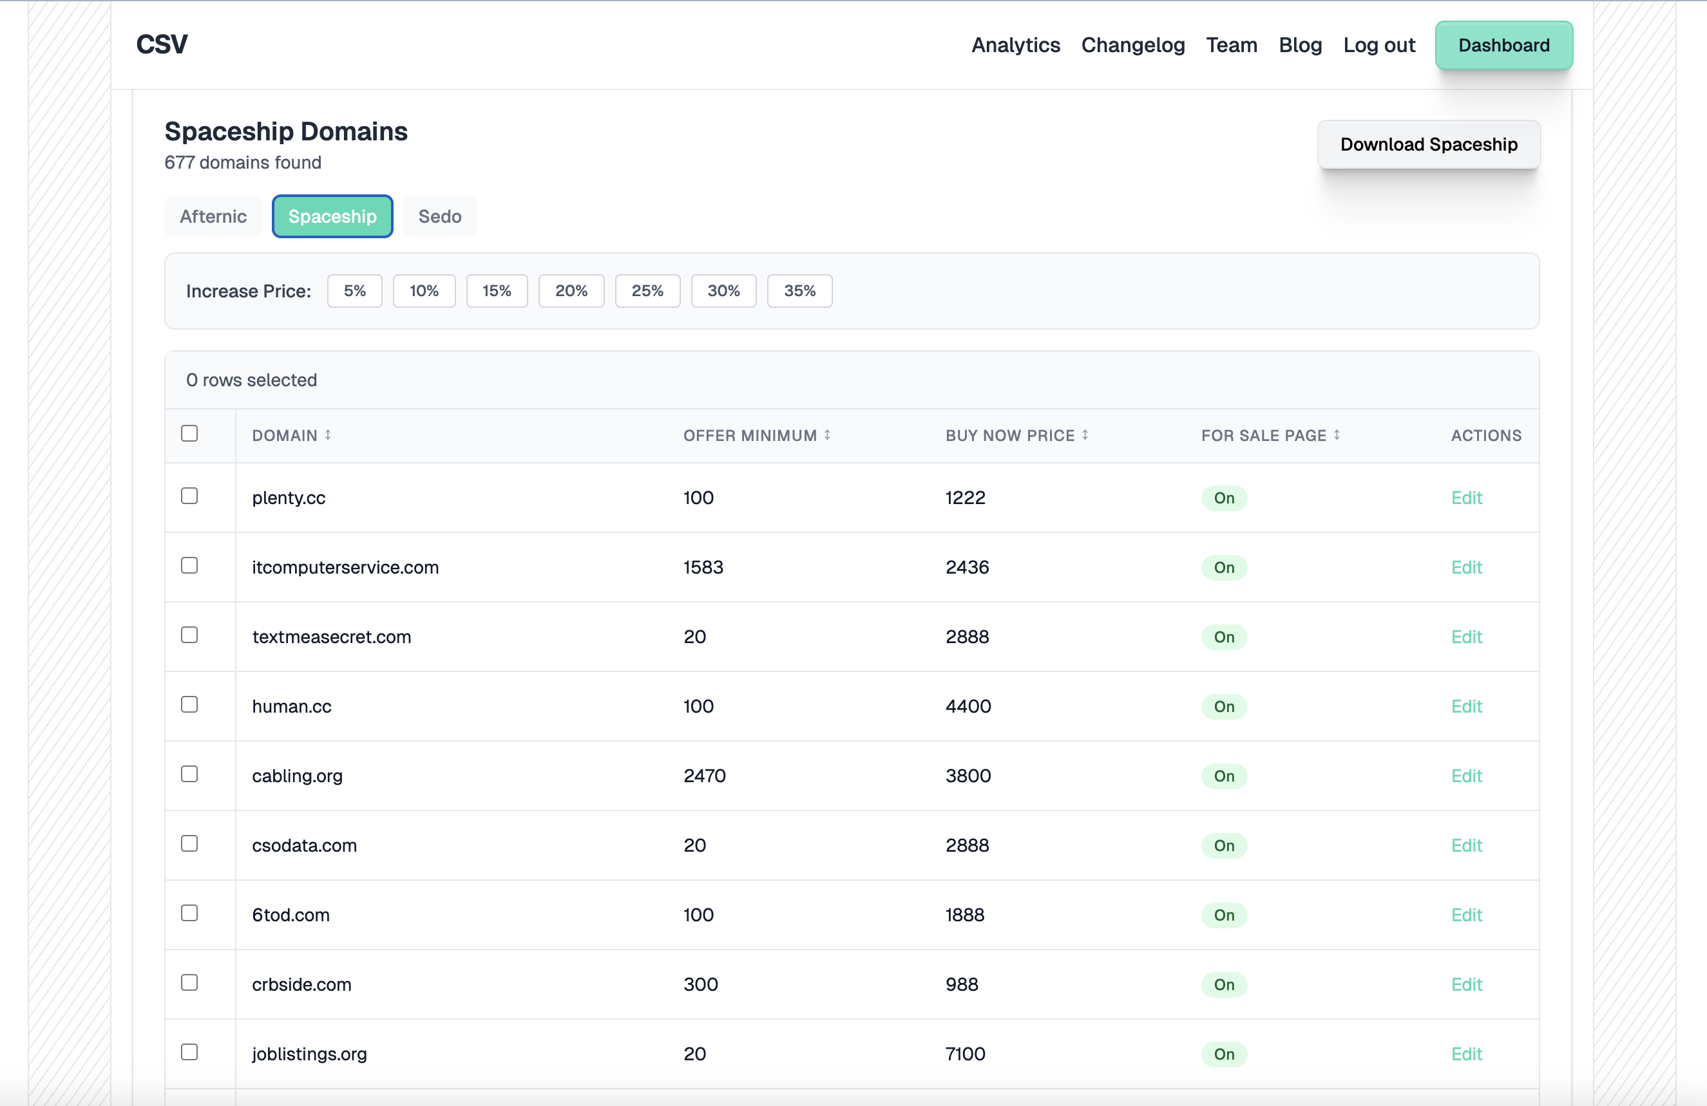Sort by Offer Minimum arrow icon
The image size is (1707, 1106).
click(x=827, y=435)
